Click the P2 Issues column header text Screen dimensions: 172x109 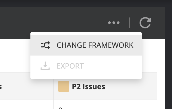click(88, 87)
